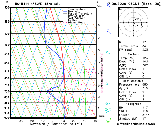Screen dimensions: 163x126
Task: Click the Mixing Ratio legend entry
Action: pos(74,23)
